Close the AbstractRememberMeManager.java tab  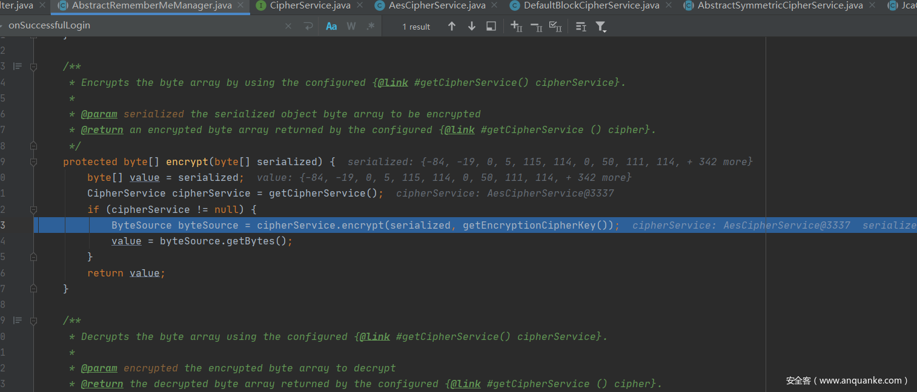tap(242, 5)
